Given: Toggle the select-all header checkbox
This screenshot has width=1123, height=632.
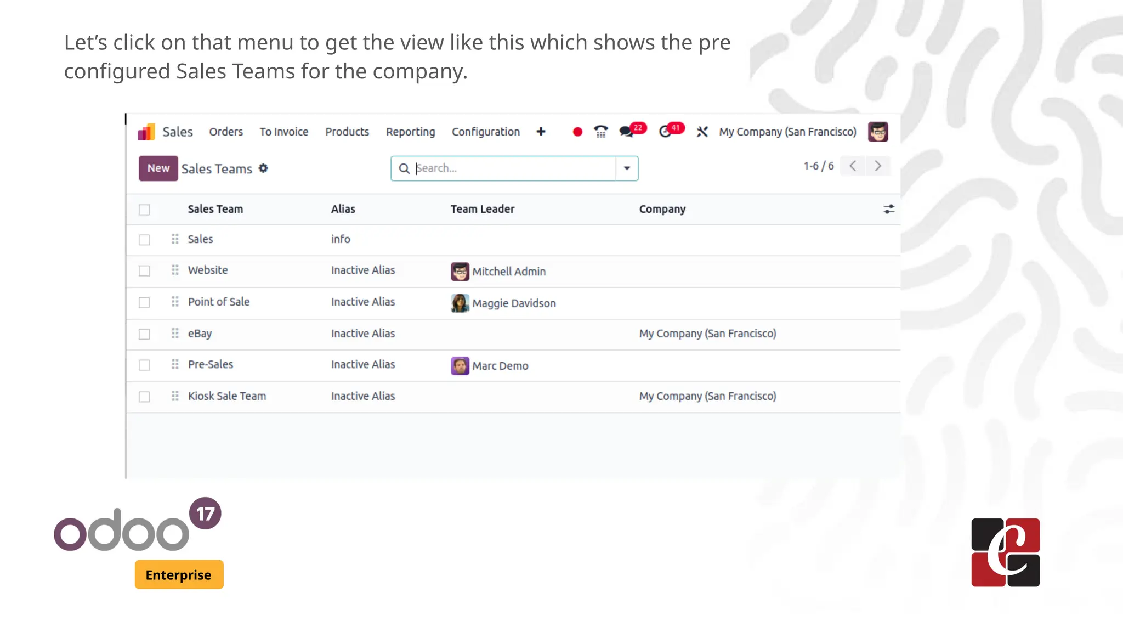Looking at the screenshot, I should point(144,210).
